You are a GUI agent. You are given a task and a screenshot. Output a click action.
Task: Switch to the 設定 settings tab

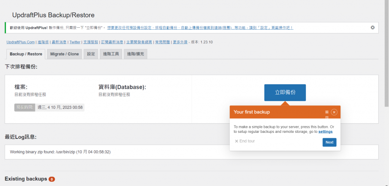[x=91, y=54]
